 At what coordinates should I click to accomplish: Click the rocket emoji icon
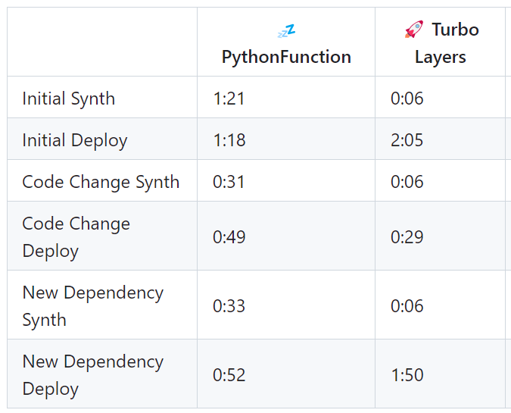[x=414, y=30]
